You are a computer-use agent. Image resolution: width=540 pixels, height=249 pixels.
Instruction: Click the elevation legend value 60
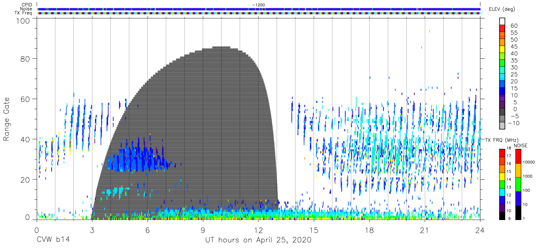click(x=514, y=25)
